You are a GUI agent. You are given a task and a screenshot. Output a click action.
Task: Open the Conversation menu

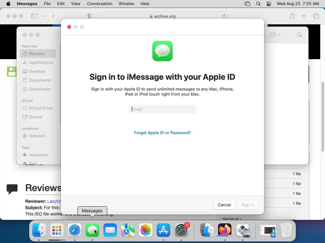[x=99, y=4]
